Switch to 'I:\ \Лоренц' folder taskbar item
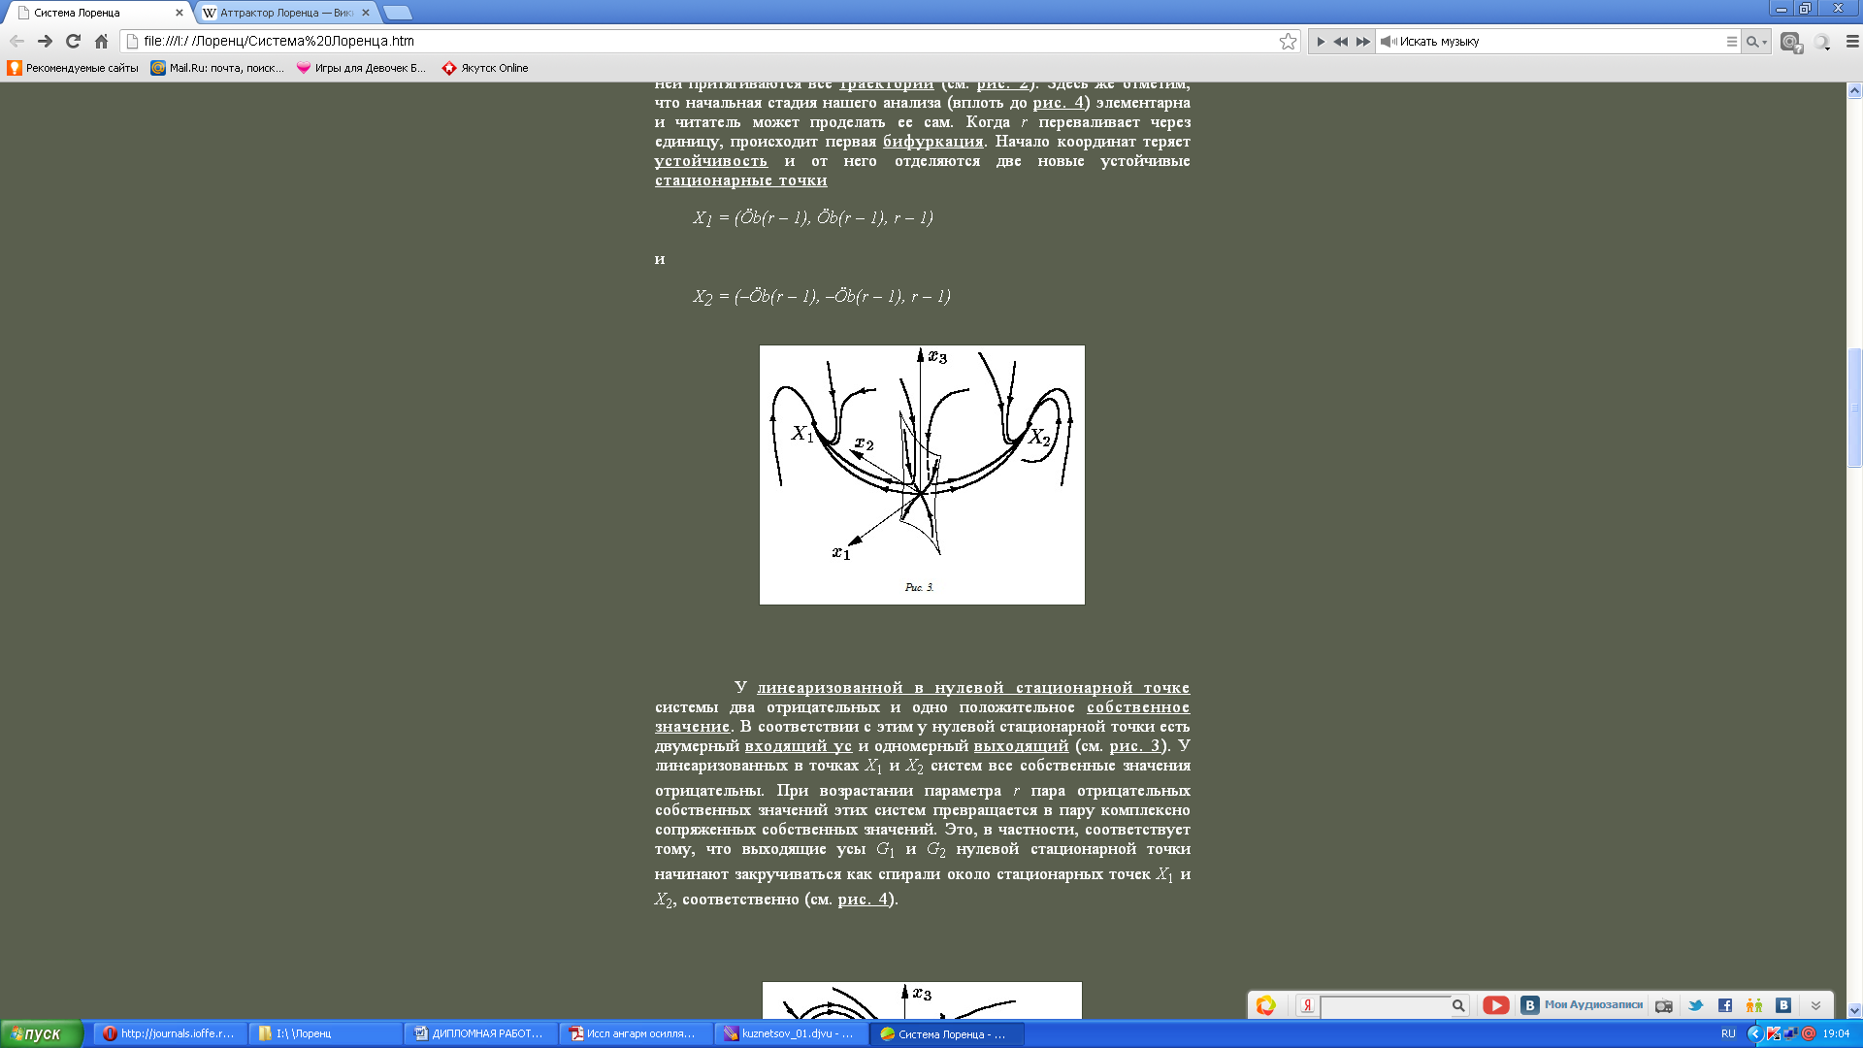The image size is (1863, 1048). point(326,1034)
